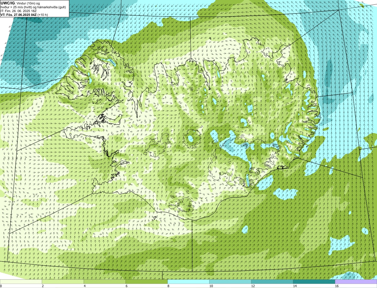377x288 pixels.
Task: Click the 0–2 m/s pale yellow legend swatch
Action: point(21,282)
